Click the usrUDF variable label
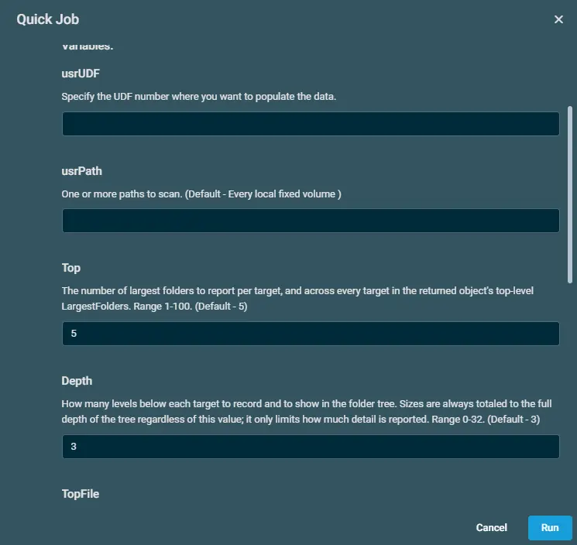577x545 pixels. coord(81,74)
